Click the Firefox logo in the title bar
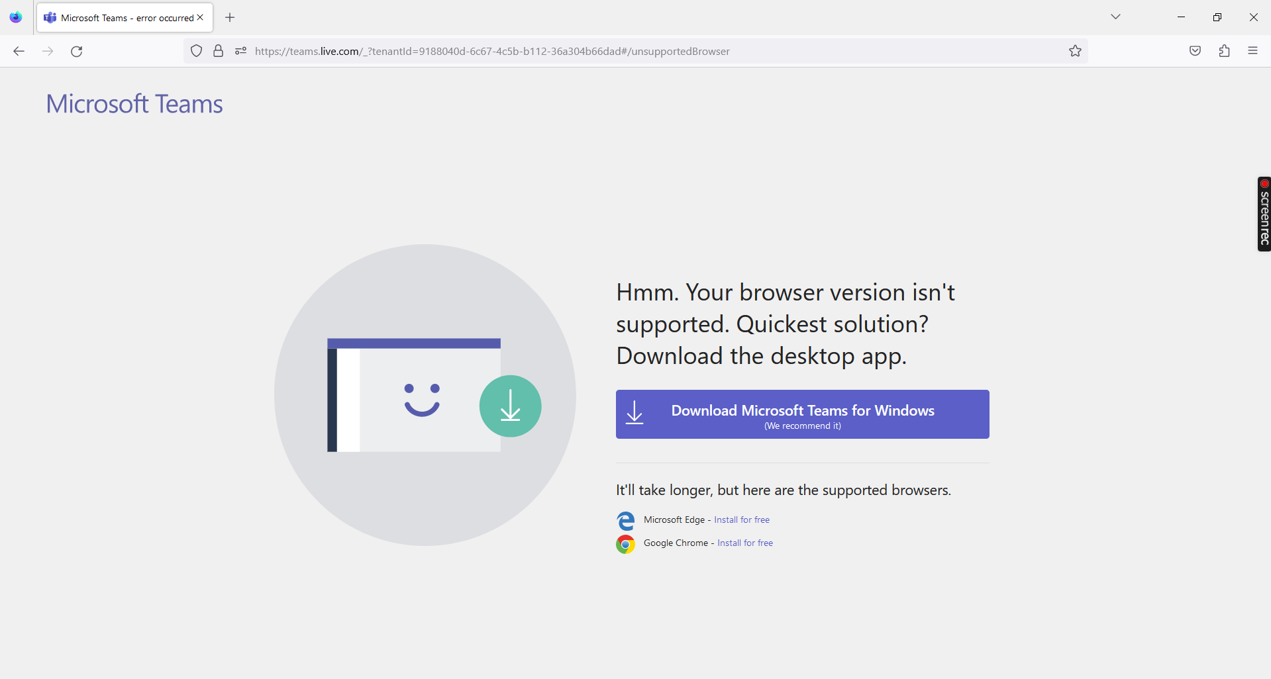Image resolution: width=1271 pixels, height=679 pixels. pyautogui.click(x=15, y=17)
